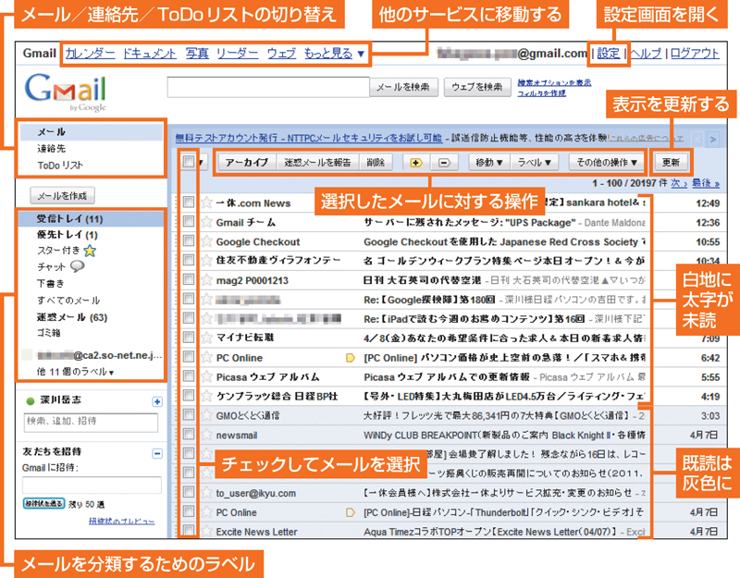Click the 更新 refresh button

(x=671, y=163)
